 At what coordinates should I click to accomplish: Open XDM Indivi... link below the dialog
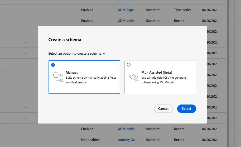point(128,129)
